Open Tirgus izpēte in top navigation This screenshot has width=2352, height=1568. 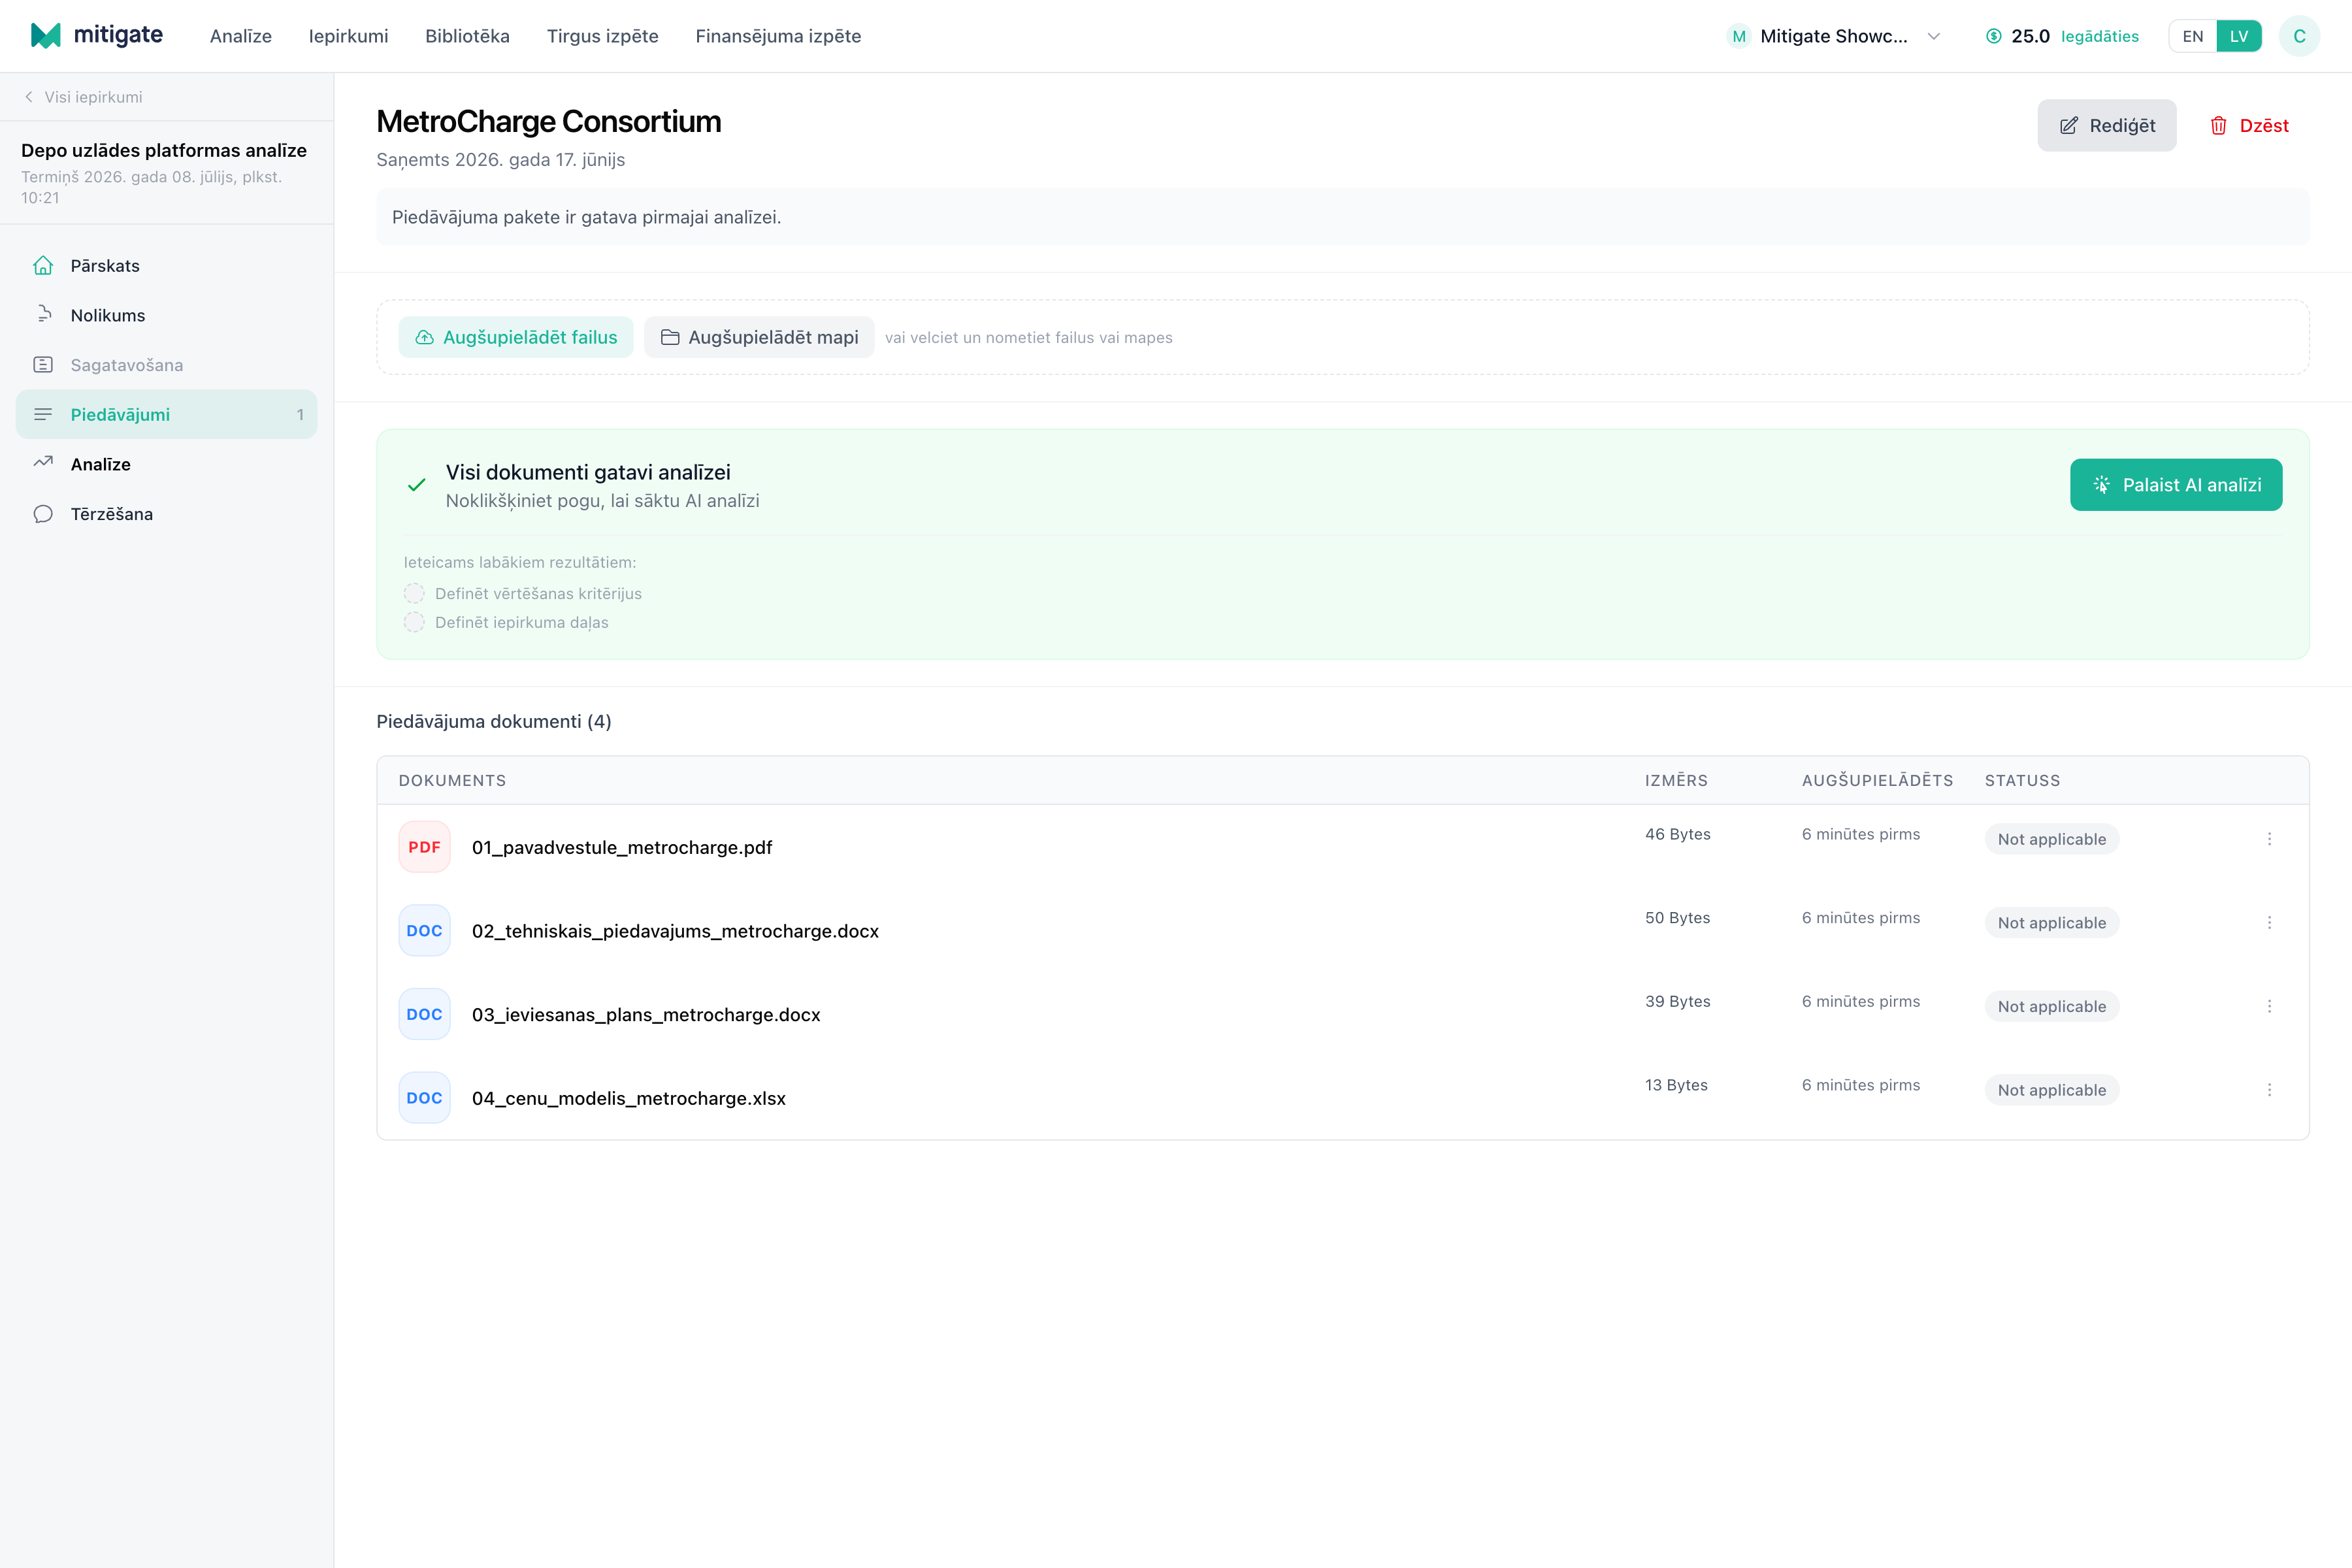(x=603, y=36)
